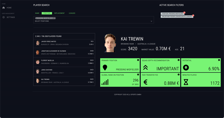This screenshot has height=118, width=224.
Task: Open info icon for Squad Depth Recommendation
Action: [x=178, y=60]
